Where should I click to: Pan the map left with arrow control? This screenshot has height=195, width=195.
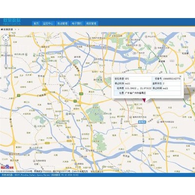tap(3, 38)
